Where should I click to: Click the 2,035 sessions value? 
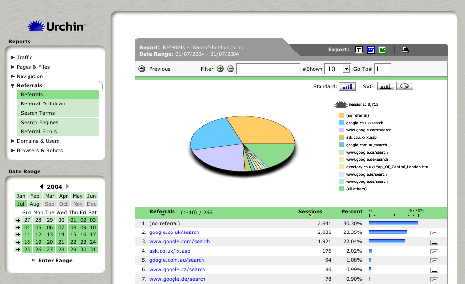pos(324,232)
